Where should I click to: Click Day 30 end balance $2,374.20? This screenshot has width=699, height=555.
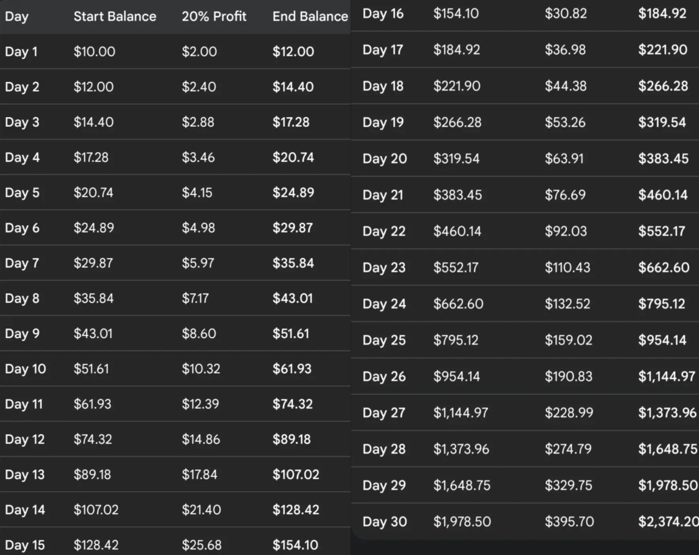pyautogui.click(x=668, y=521)
